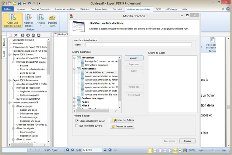Screen dimensions: 232x155
Task: Select two-page view icon
Action: coord(160,151)
